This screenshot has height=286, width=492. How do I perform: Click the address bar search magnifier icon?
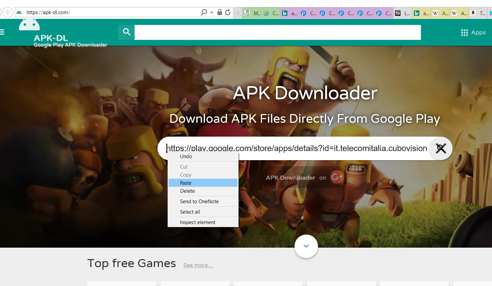click(204, 12)
